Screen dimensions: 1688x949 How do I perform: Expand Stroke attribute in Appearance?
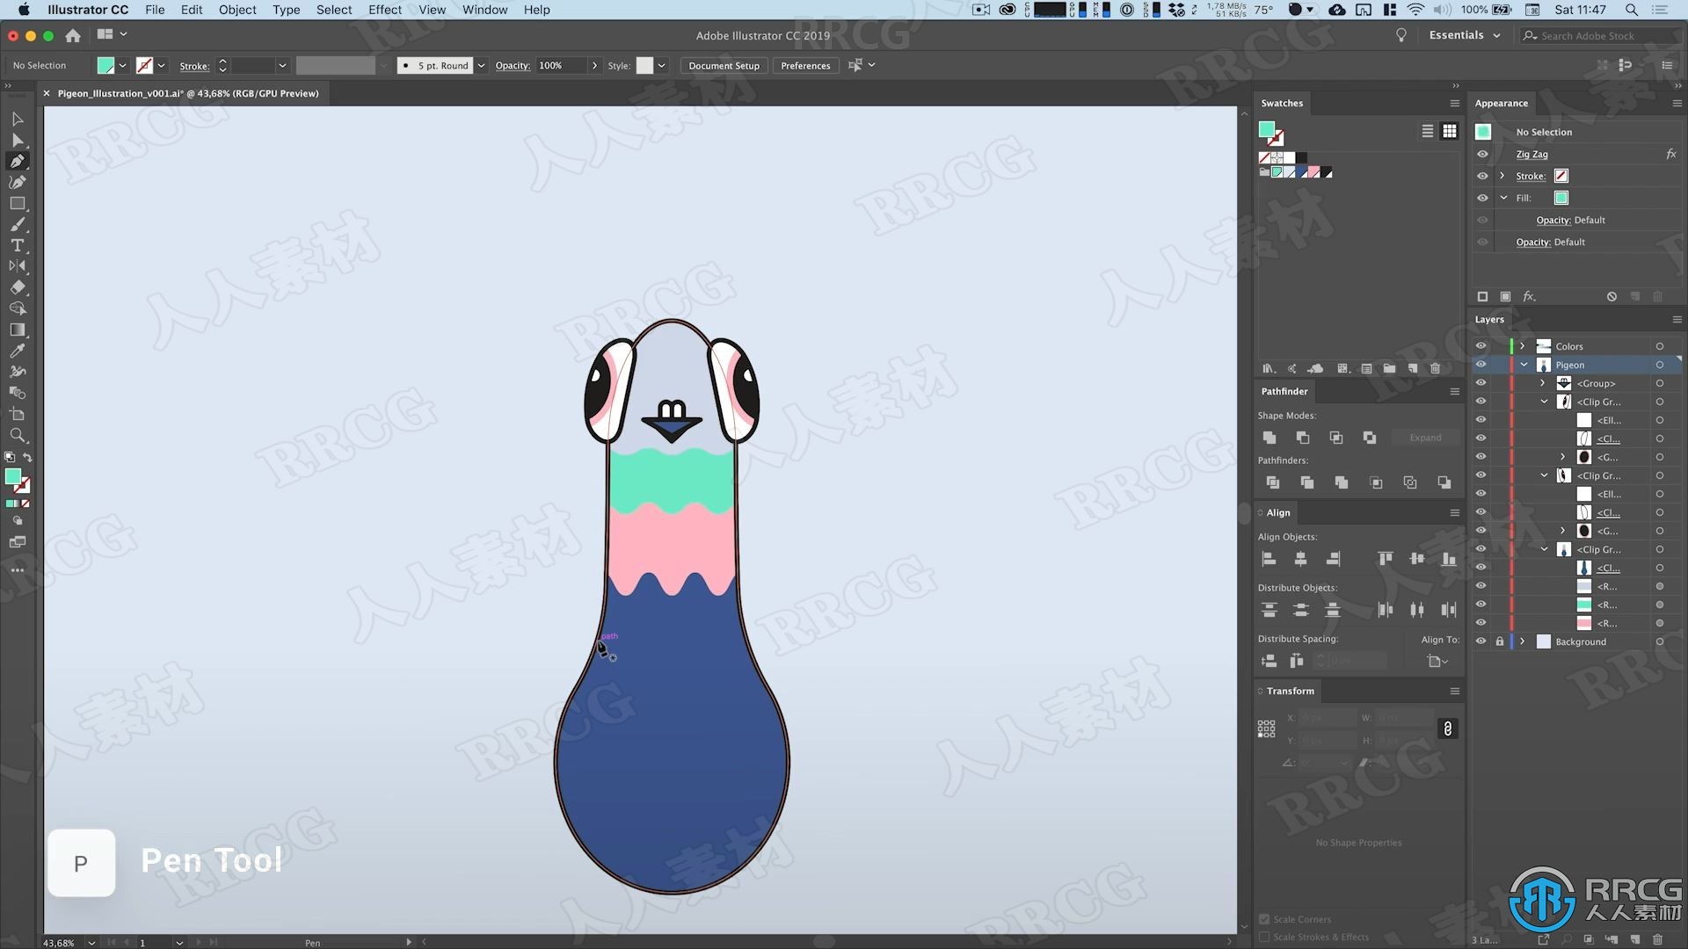(x=1502, y=176)
